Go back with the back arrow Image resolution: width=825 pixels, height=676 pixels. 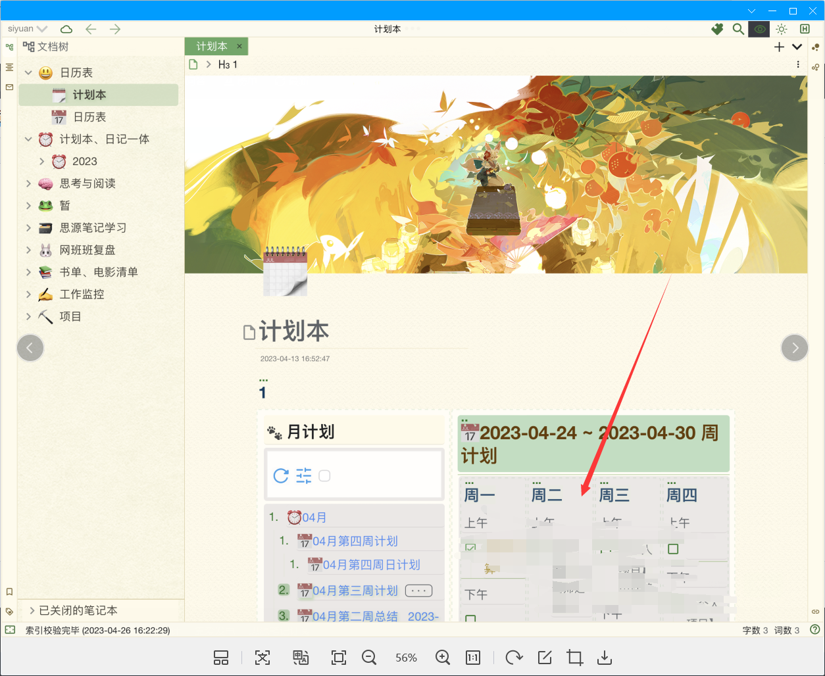click(x=91, y=29)
